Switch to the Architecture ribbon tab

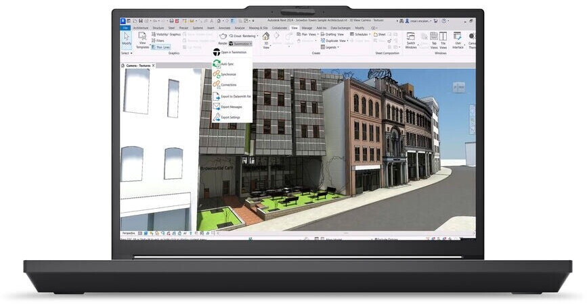(x=140, y=28)
